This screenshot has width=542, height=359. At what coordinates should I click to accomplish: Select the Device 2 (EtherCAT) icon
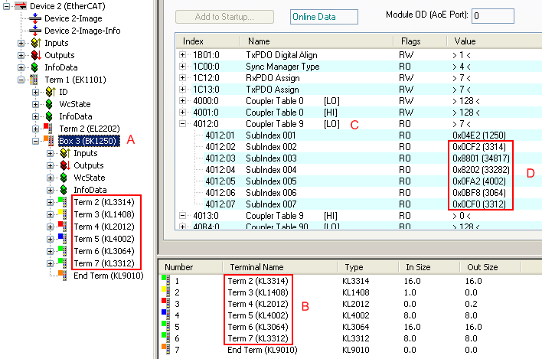21,6
